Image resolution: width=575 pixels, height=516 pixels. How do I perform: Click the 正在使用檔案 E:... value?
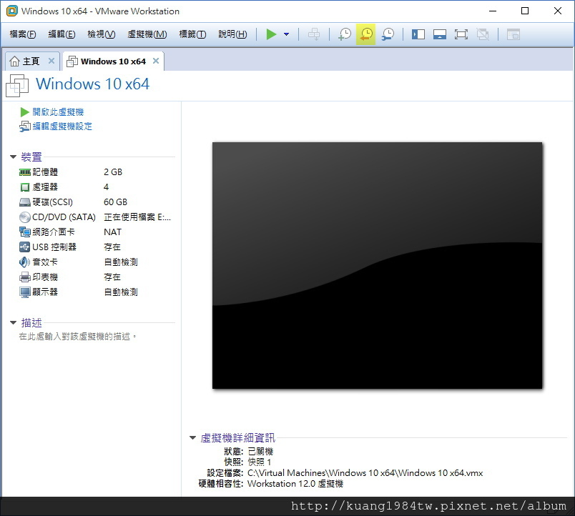click(137, 217)
